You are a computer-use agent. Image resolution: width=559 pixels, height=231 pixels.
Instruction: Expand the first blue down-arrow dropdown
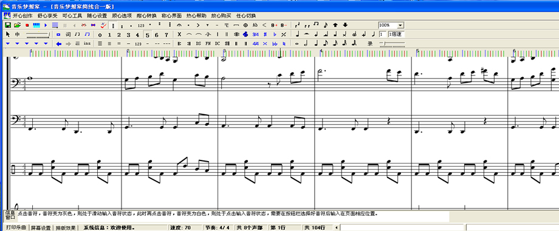pyautogui.click(x=7, y=44)
